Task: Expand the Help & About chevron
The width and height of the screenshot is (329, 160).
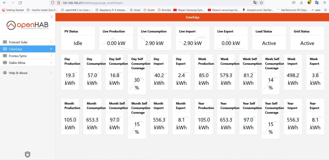Action: tap(51, 73)
